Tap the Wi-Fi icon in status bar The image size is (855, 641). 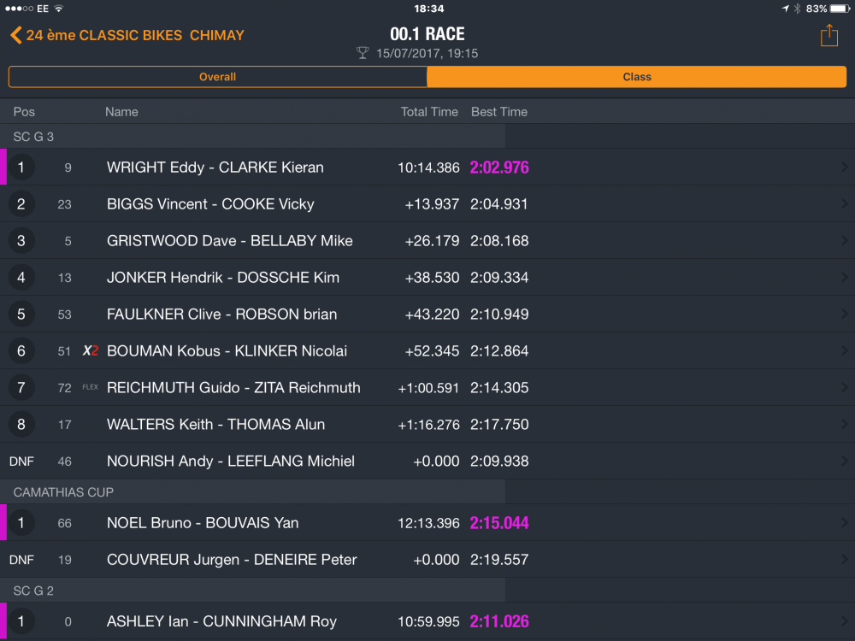click(x=59, y=9)
